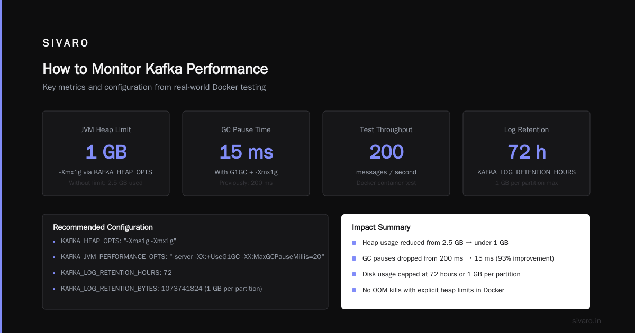
Task: Click the Without limit: 2.5 GB used note
Action: (x=106, y=183)
